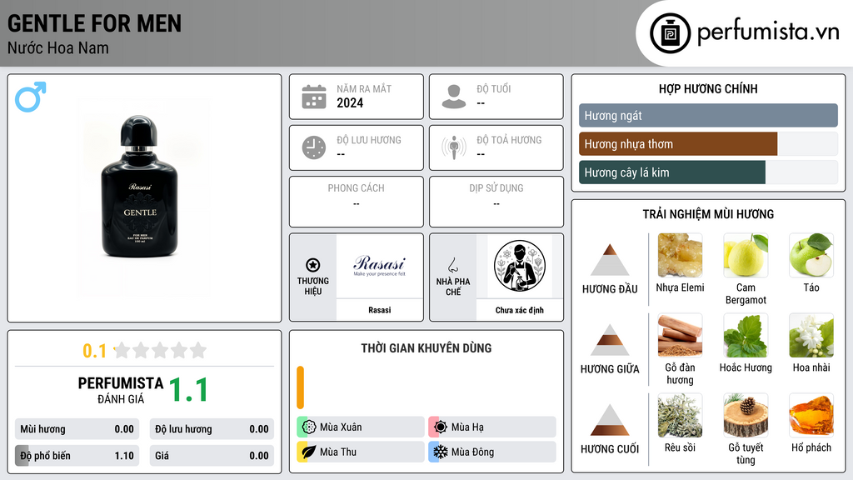Click the orange recommended-time vertical bar

(300, 387)
